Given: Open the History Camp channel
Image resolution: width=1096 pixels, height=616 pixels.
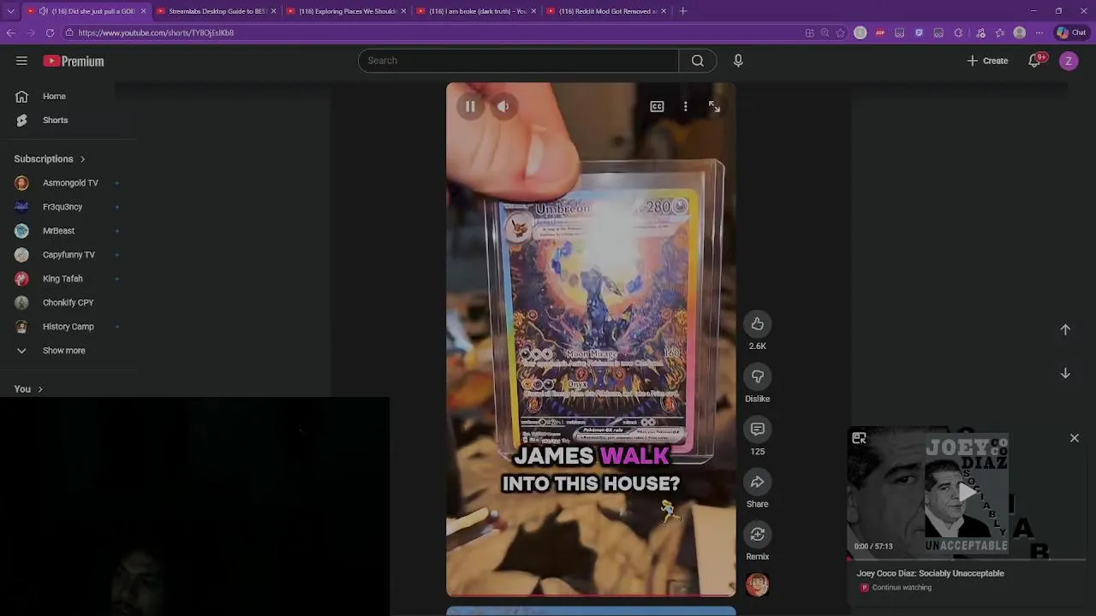Looking at the screenshot, I should (68, 327).
